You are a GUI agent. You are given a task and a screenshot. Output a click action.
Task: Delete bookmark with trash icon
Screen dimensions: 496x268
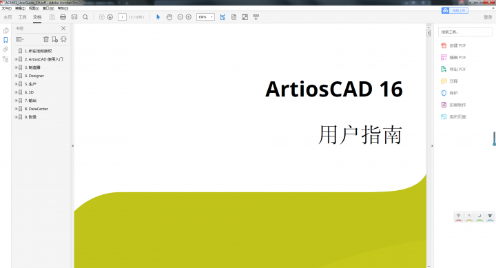(46, 39)
